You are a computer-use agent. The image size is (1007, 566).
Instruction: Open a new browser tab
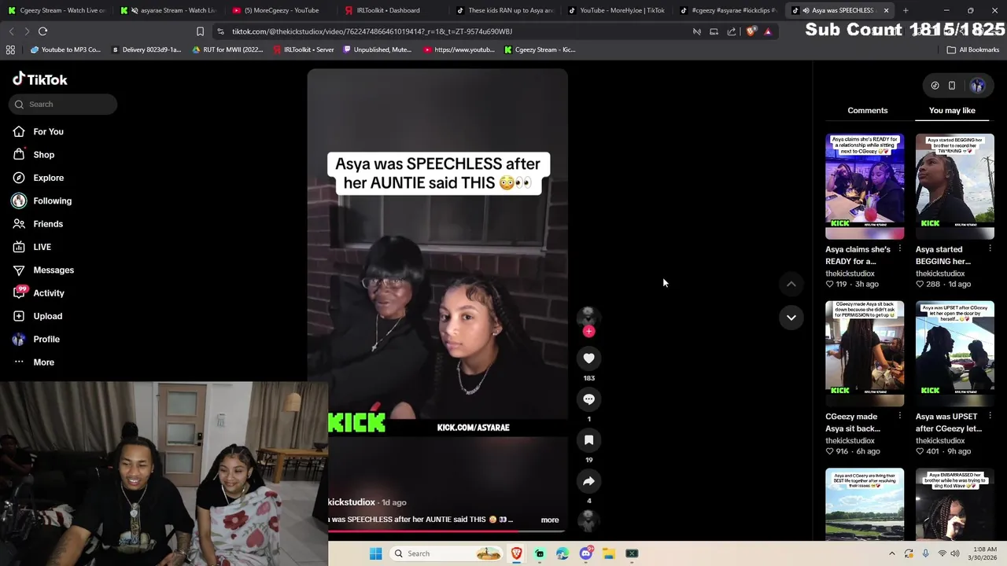(906, 10)
